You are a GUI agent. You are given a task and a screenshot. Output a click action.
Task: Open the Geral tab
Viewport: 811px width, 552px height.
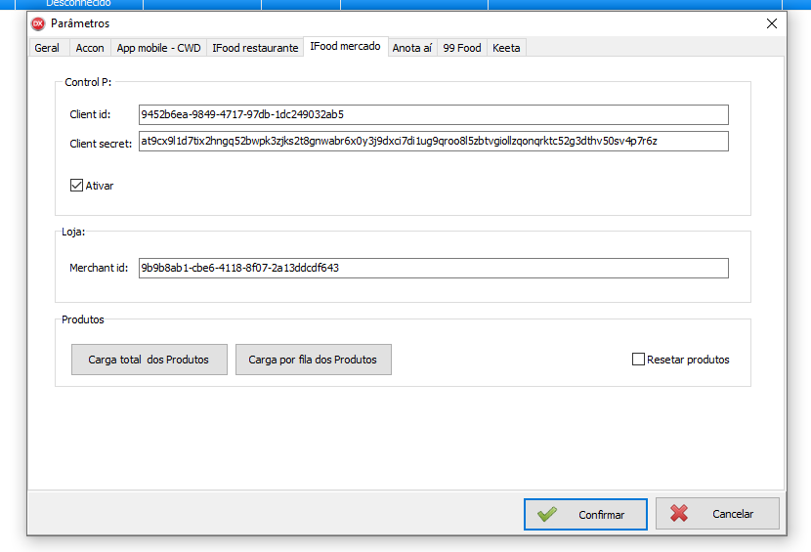[x=47, y=48]
